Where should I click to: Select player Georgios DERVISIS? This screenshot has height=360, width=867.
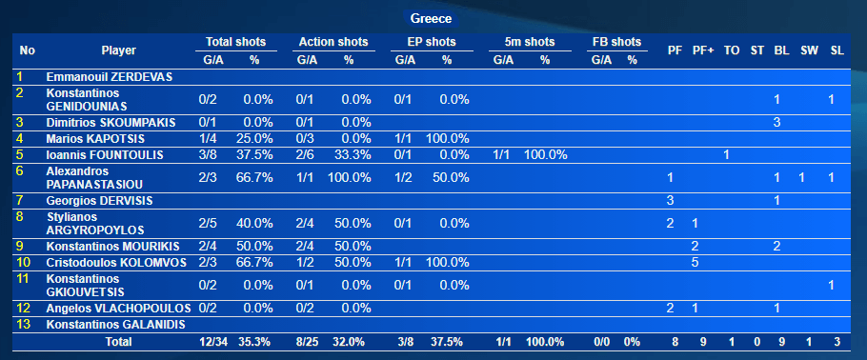tap(99, 201)
